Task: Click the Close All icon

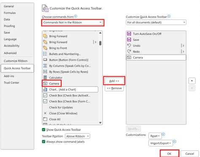Action: [x=45, y=119]
